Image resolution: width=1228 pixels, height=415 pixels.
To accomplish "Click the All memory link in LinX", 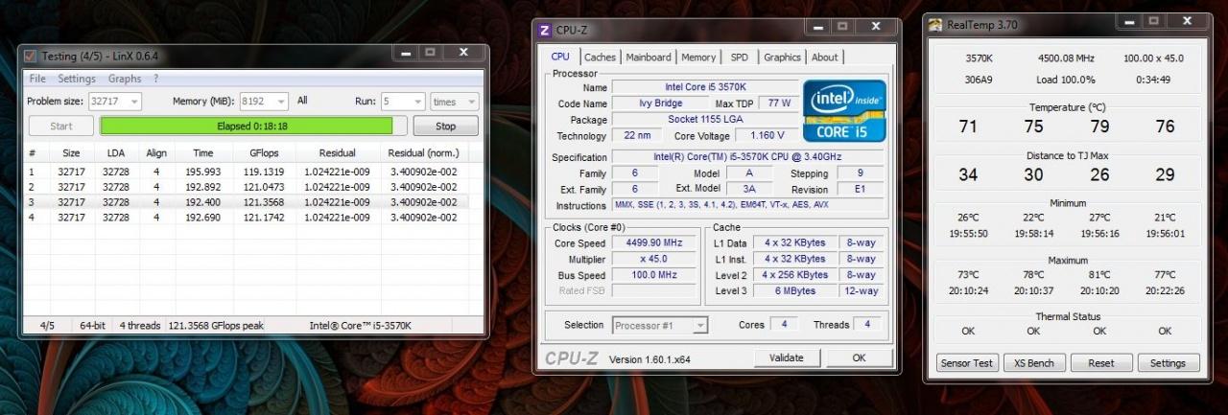I will click(302, 101).
